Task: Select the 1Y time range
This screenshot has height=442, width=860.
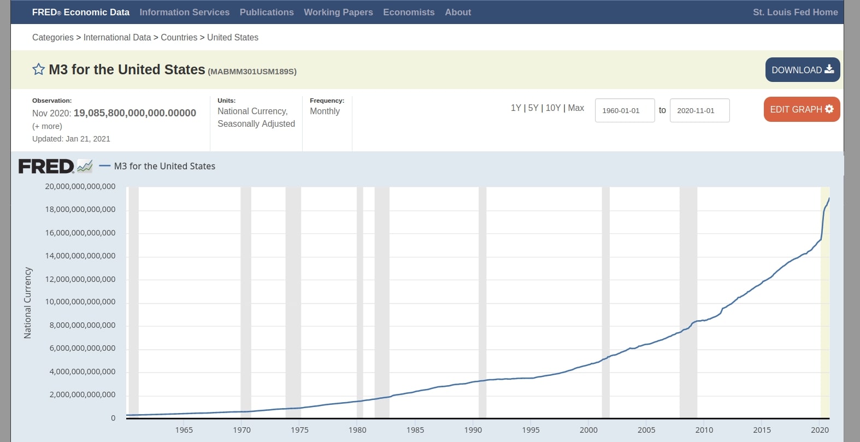Action: (516, 108)
